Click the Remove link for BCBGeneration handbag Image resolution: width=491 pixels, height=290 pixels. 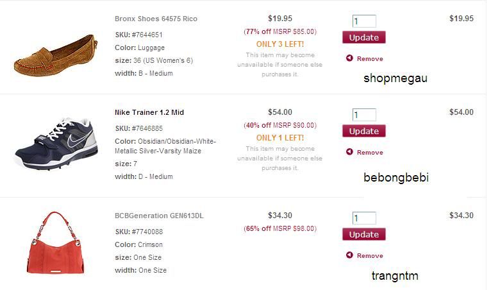tap(370, 255)
